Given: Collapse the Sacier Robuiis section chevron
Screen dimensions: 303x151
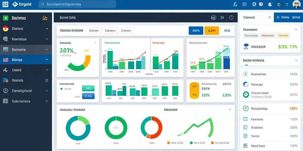Looking at the screenshot, I should click(296, 60).
